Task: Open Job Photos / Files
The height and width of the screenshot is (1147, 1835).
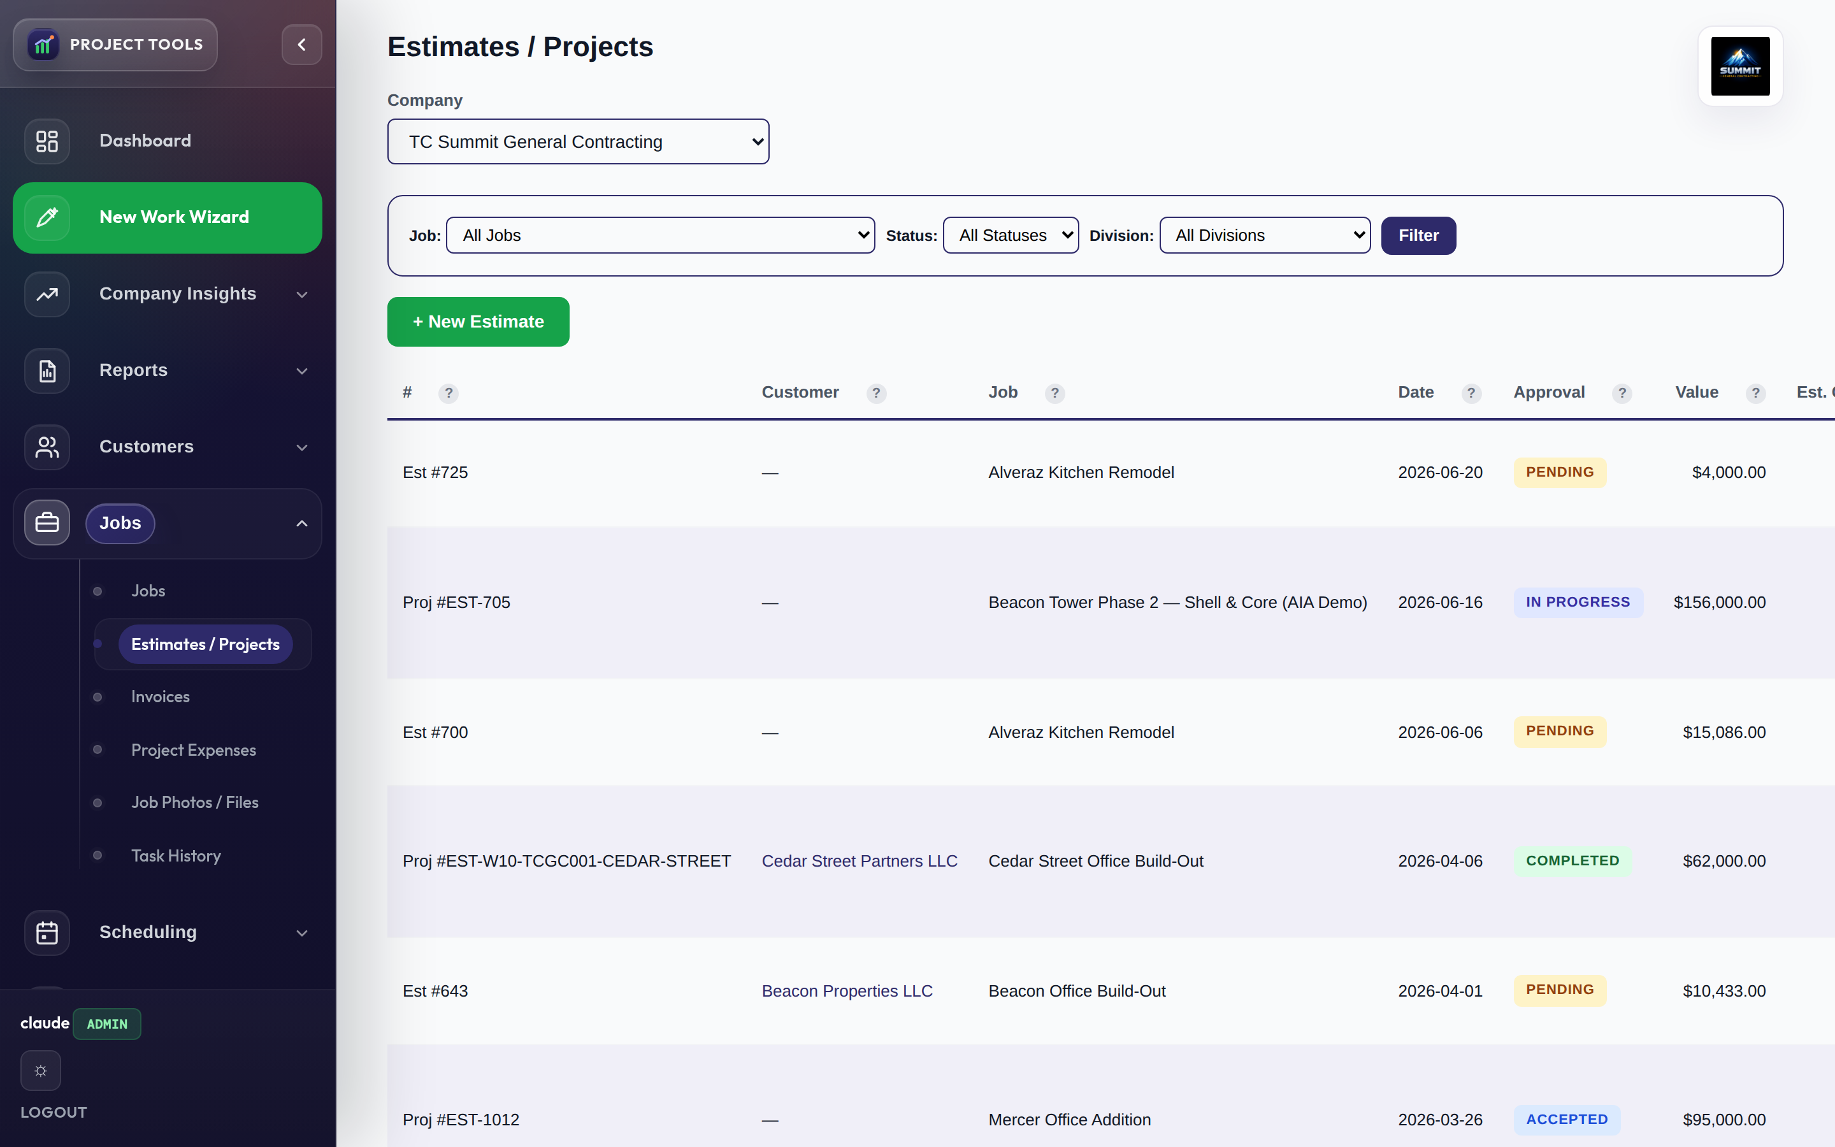Action: click(195, 803)
